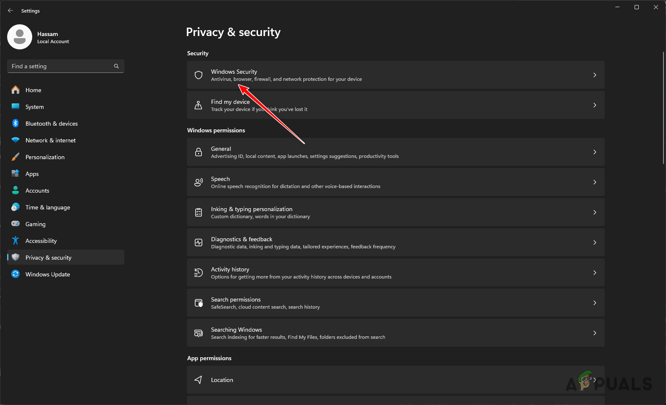
Task: Click the vertical scrollbar
Action: click(663, 108)
